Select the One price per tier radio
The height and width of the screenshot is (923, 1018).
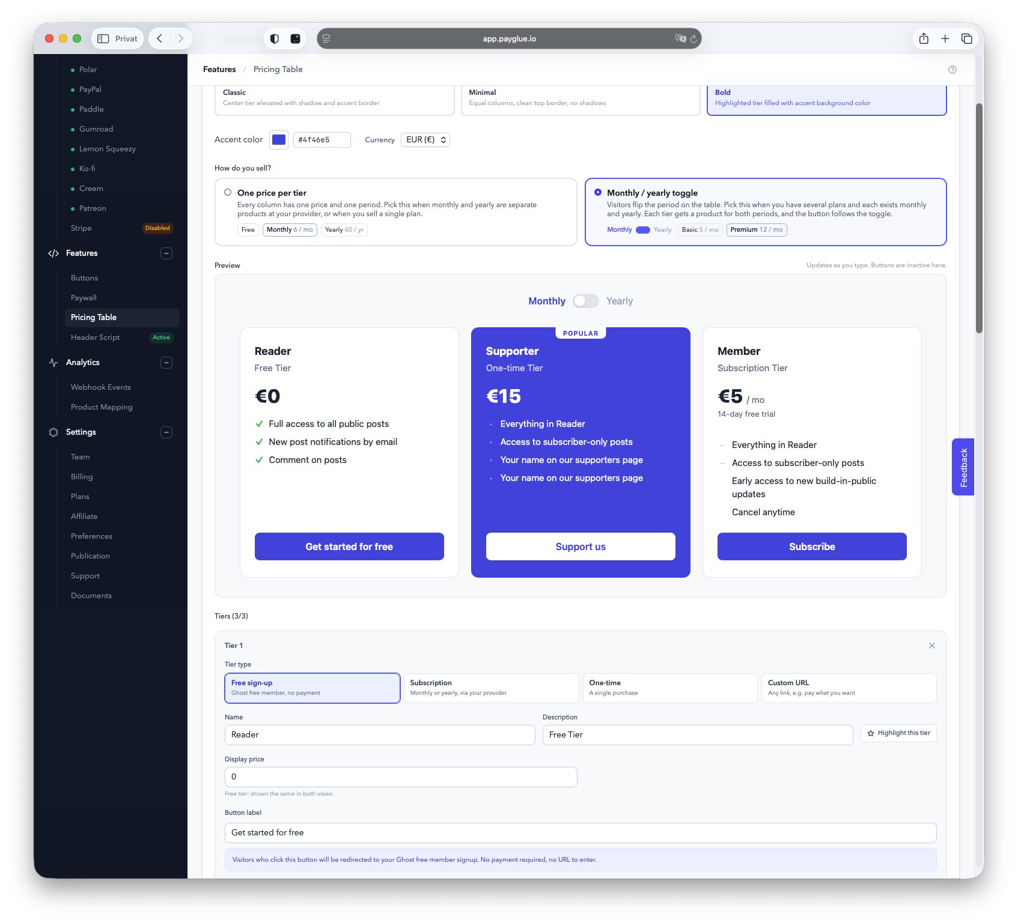(228, 193)
